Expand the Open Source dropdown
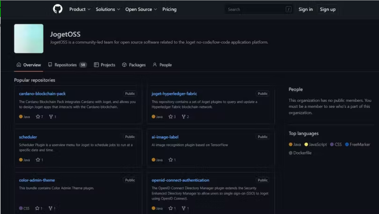This screenshot has width=379, height=214. click(141, 9)
